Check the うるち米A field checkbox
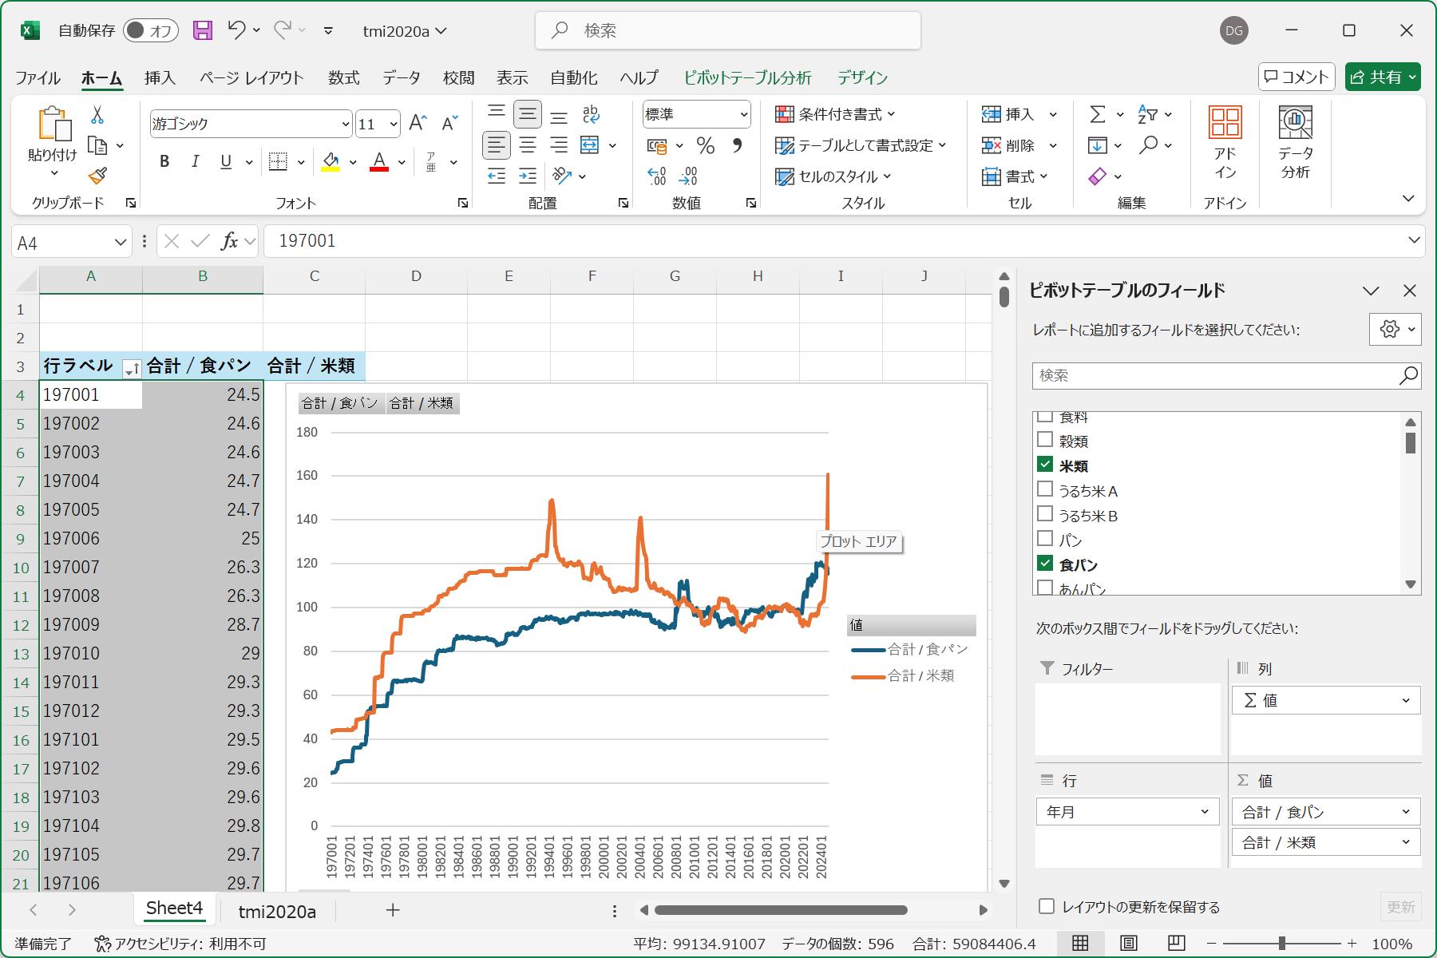This screenshot has height=958, width=1437. [x=1045, y=489]
